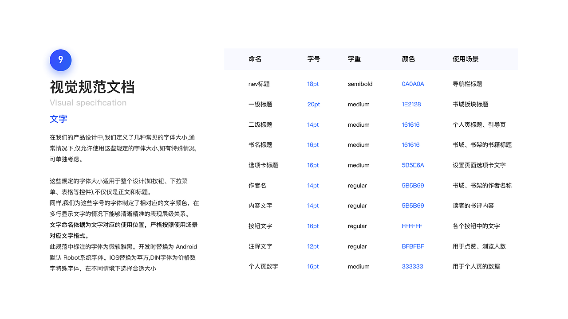568x319 pixels.
Task: Click 14pt in the 内容文字 row
Action: point(313,206)
